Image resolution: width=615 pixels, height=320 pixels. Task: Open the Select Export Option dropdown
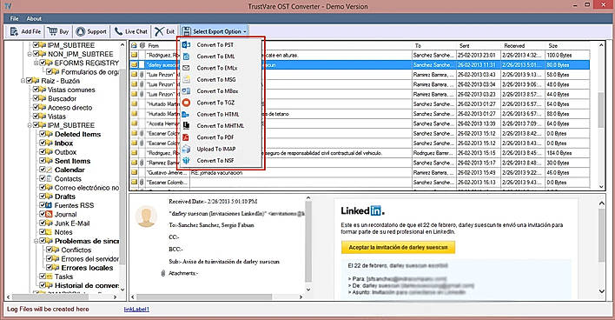(215, 31)
